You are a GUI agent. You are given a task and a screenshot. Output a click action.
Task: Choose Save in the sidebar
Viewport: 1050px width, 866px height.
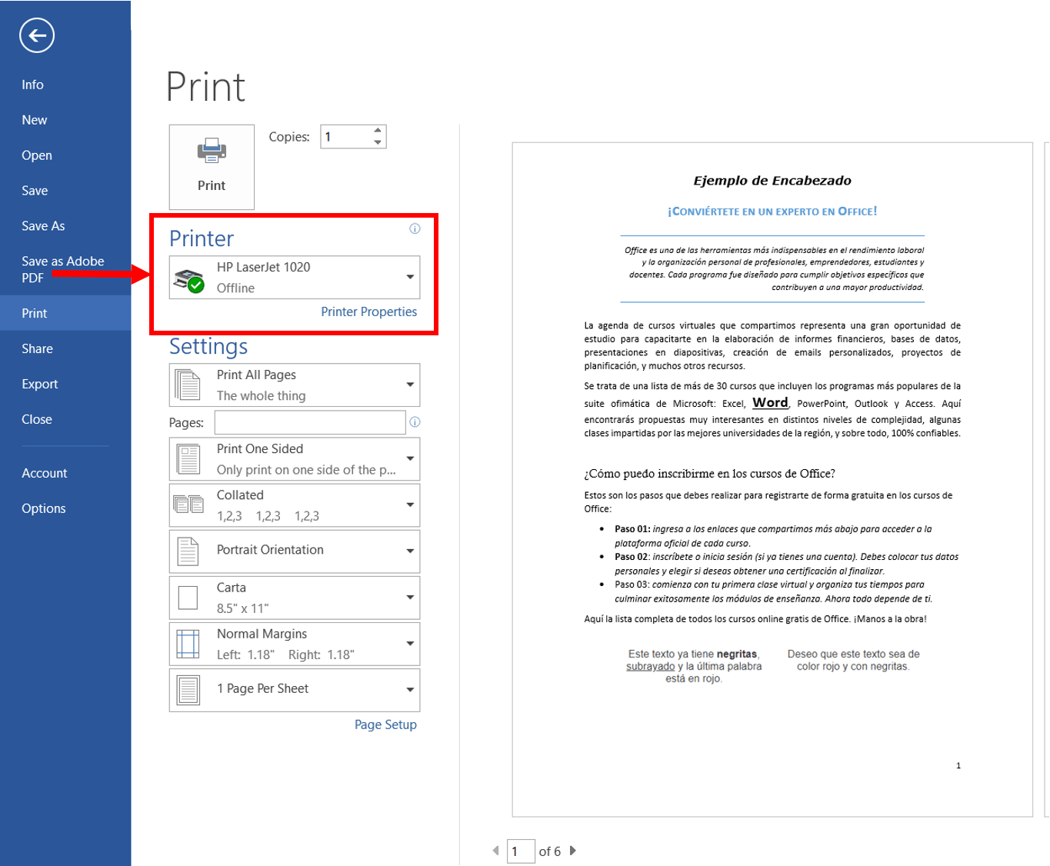pos(65,191)
